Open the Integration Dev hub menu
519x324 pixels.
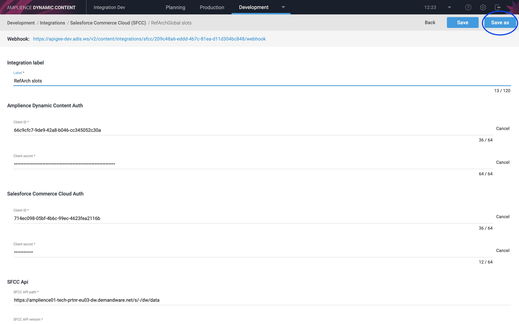point(109,7)
